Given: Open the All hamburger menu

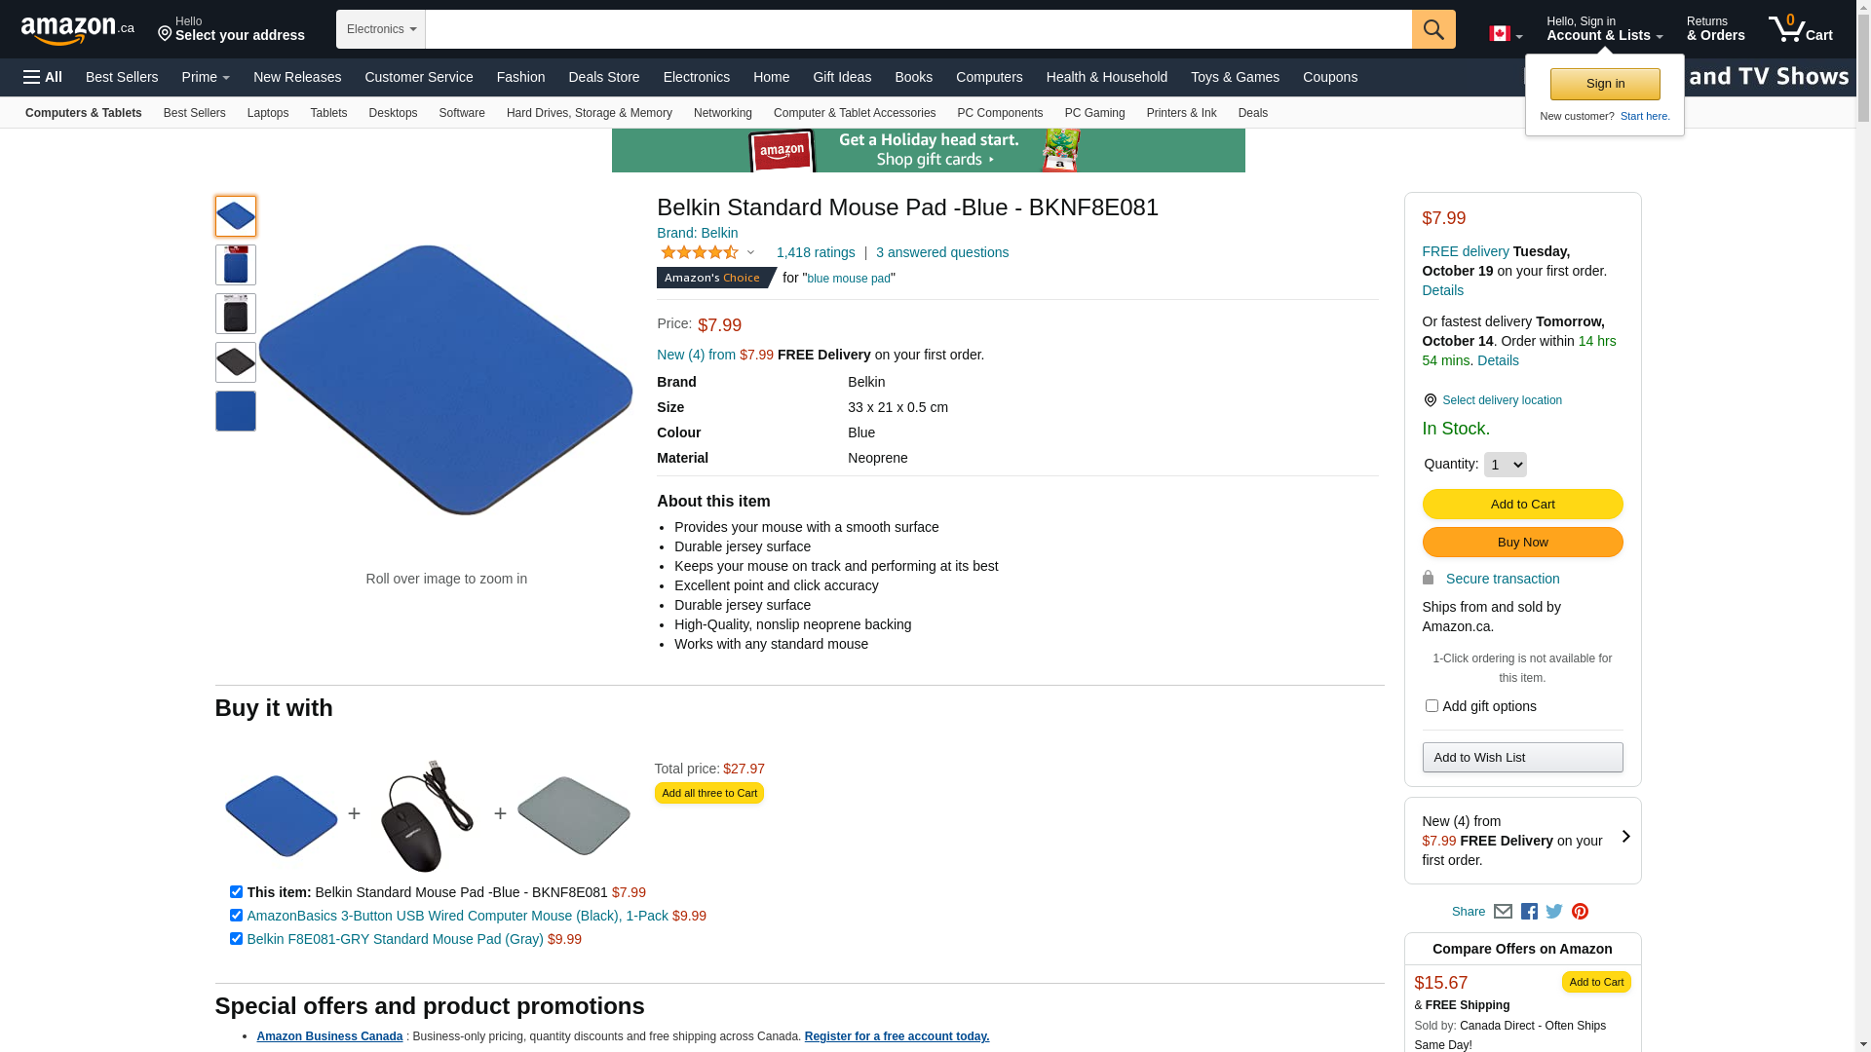Looking at the screenshot, I should (x=43, y=77).
